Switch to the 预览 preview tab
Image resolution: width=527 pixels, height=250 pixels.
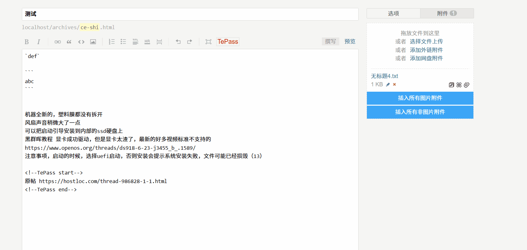tap(350, 42)
